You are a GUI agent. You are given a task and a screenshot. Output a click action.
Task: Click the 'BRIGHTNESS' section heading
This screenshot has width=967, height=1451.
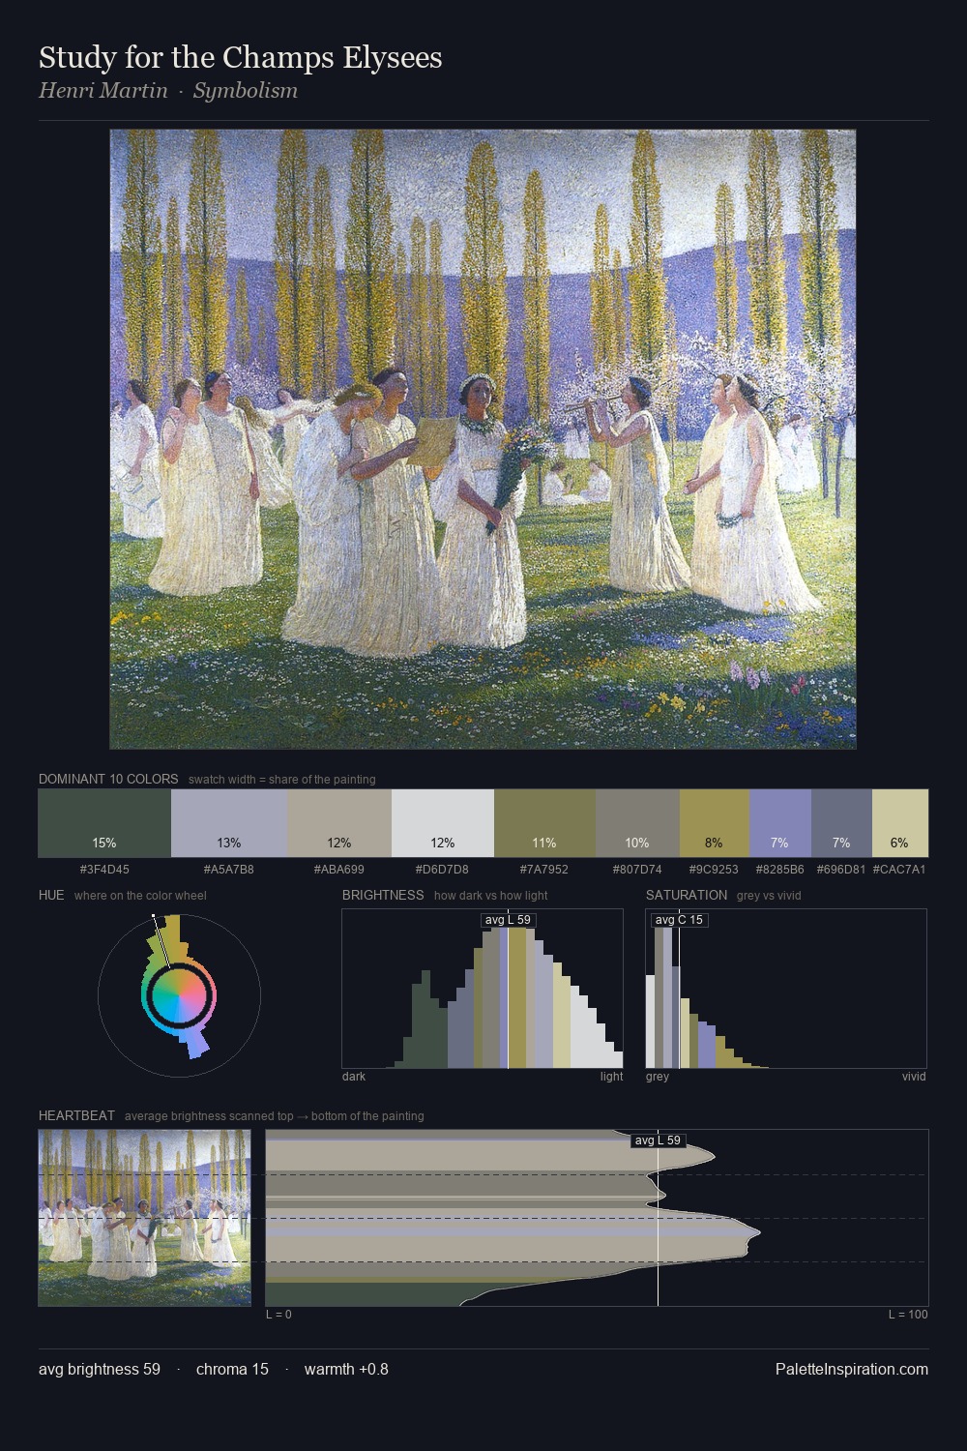tap(383, 895)
